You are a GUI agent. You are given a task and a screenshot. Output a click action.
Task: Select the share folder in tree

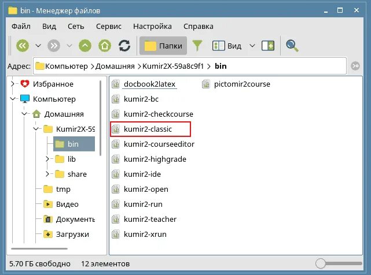[x=77, y=174]
